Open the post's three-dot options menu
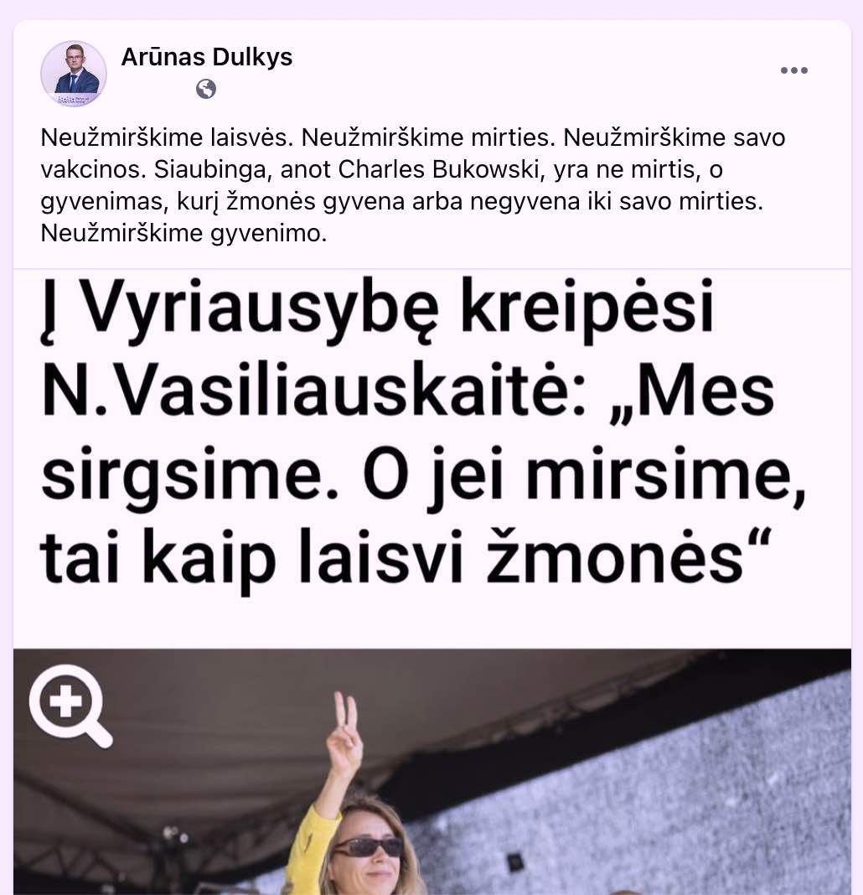 point(794,70)
